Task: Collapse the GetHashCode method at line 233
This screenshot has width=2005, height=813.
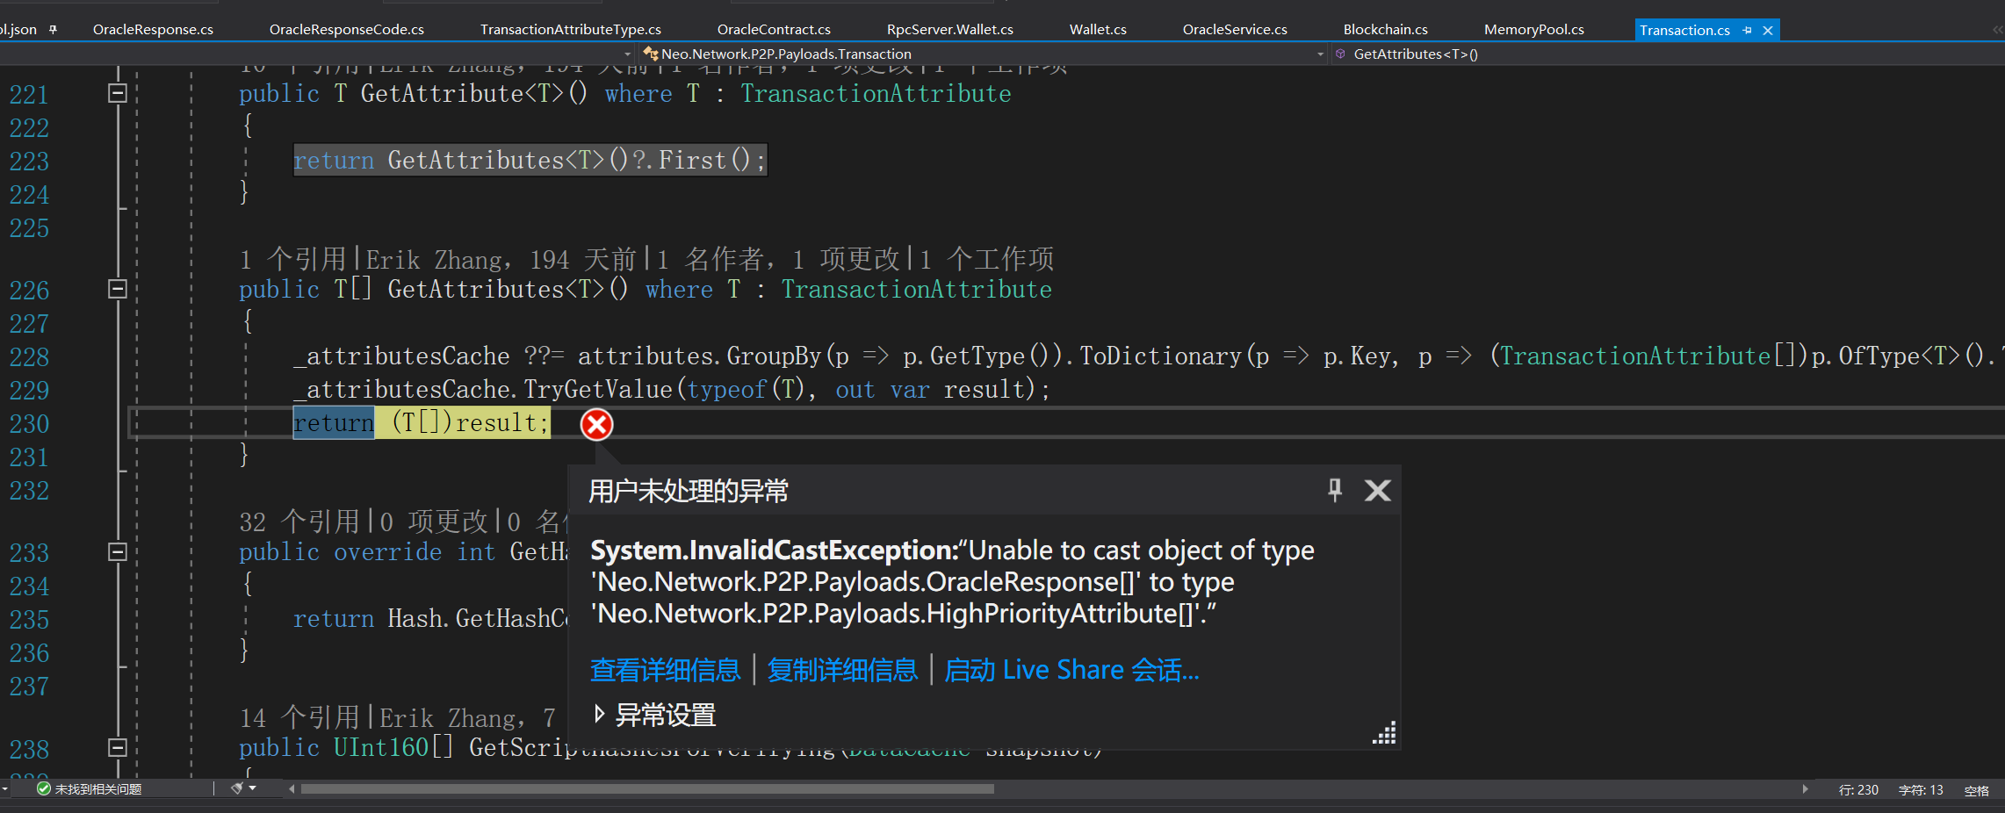Action: [x=117, y=551]
